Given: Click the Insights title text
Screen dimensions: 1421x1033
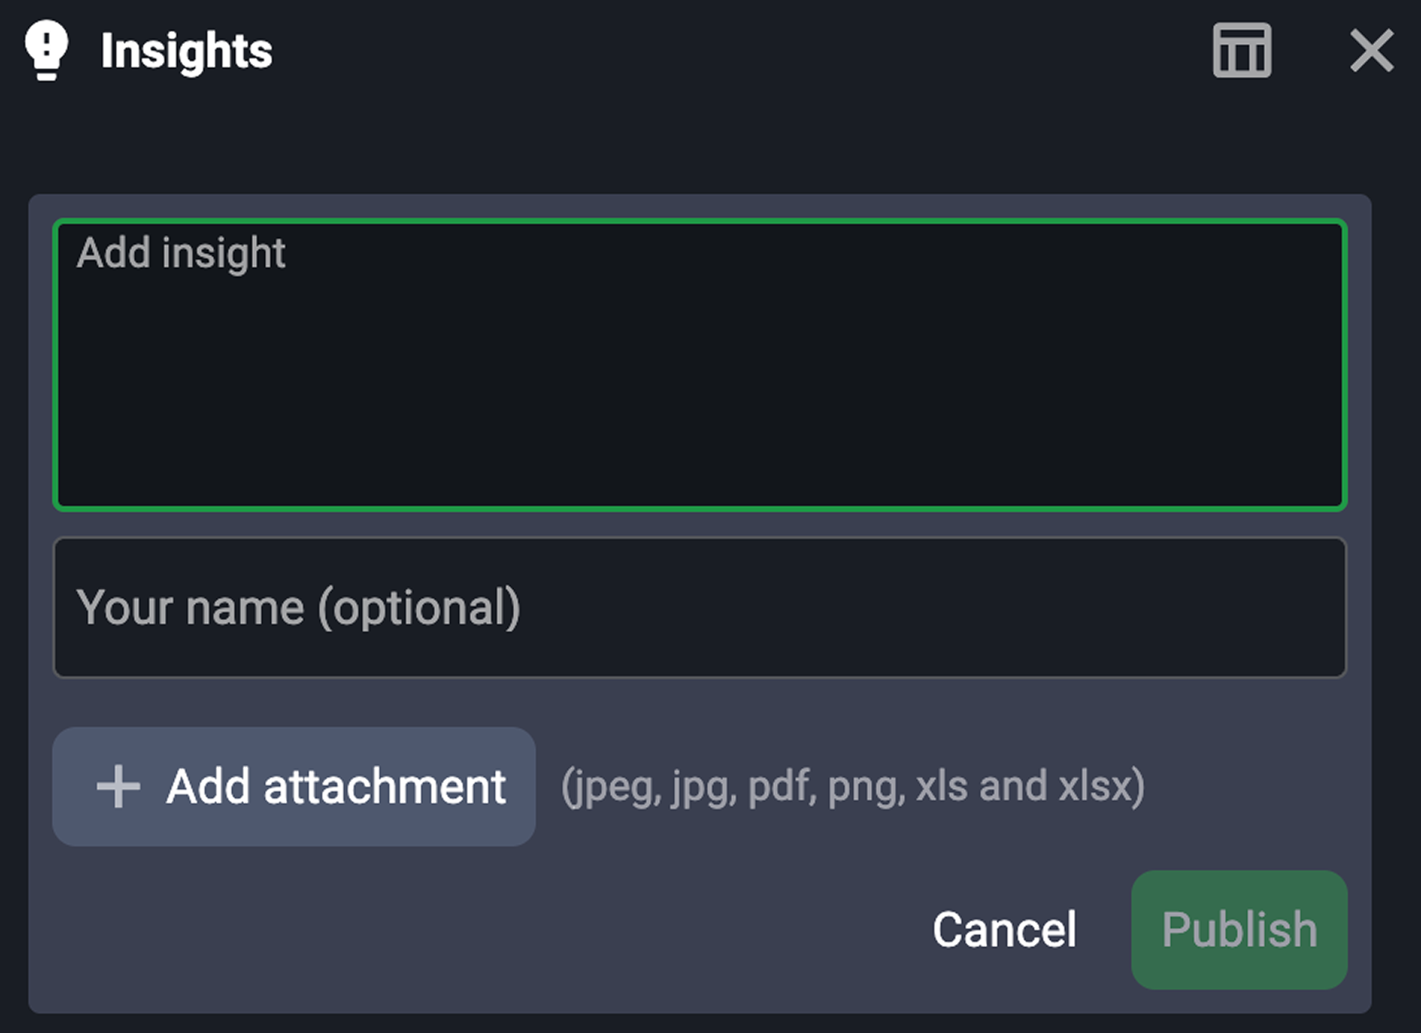Looking at the screenshot, I should click(185, 49).
